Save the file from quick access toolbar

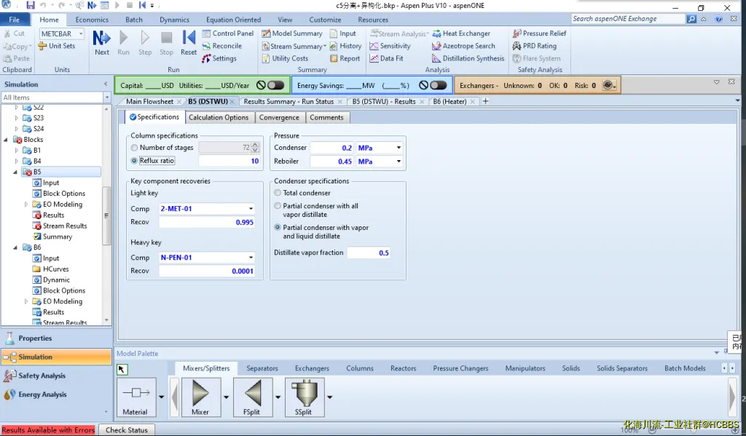click(x=31, y=5)
